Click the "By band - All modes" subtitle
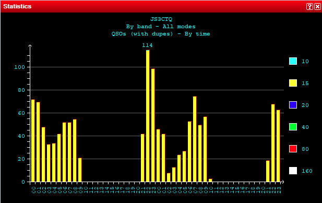Screen dimensions: 322x203 161,27
